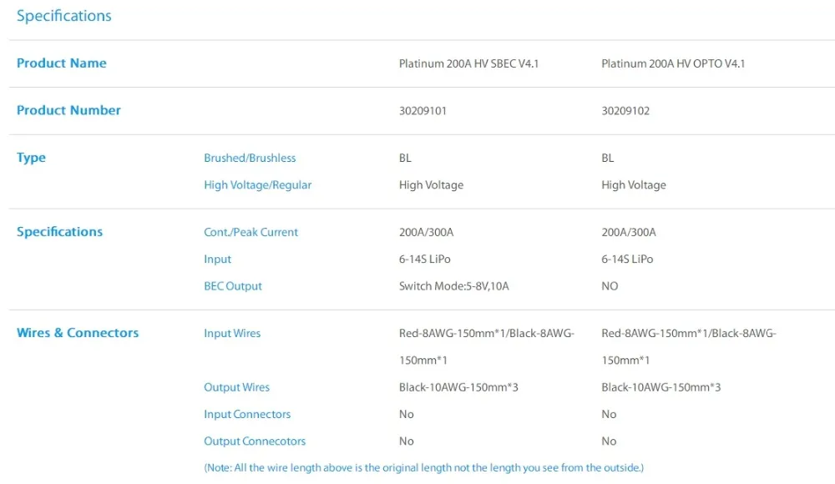Click Output Connecotors "No" in SBEC column

click(407, 441)
